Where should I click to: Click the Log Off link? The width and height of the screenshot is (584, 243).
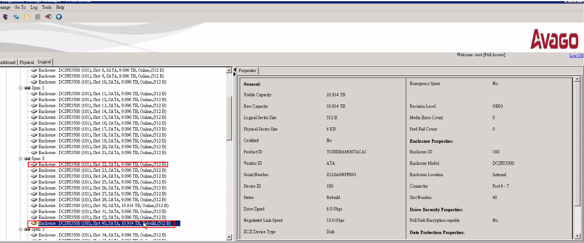click(576, 55)
